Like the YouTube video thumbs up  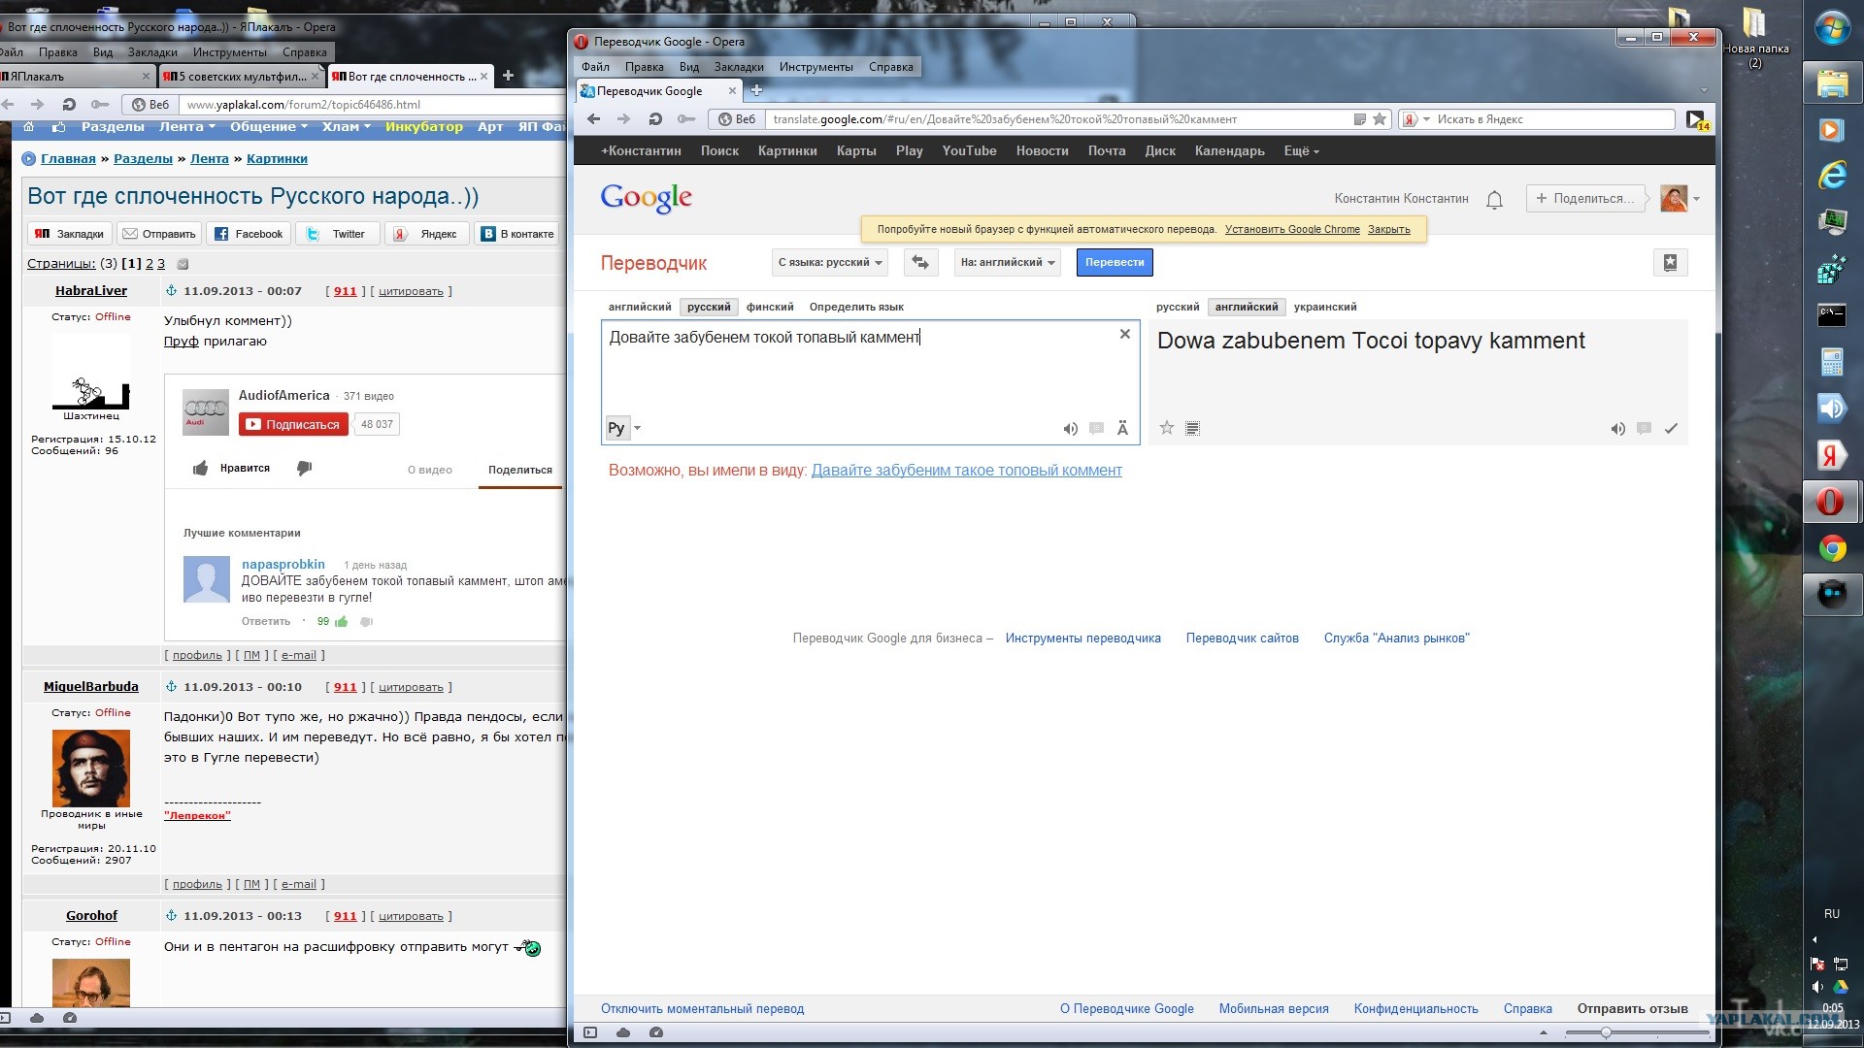coord(200,469)
